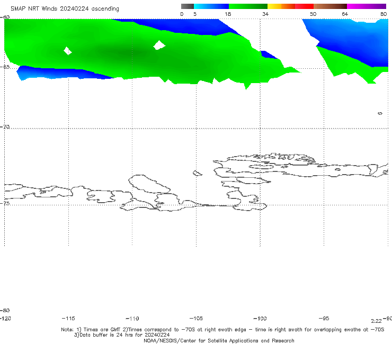
Task: Click the swath time label '2:22'
Action: pos(376,321)
